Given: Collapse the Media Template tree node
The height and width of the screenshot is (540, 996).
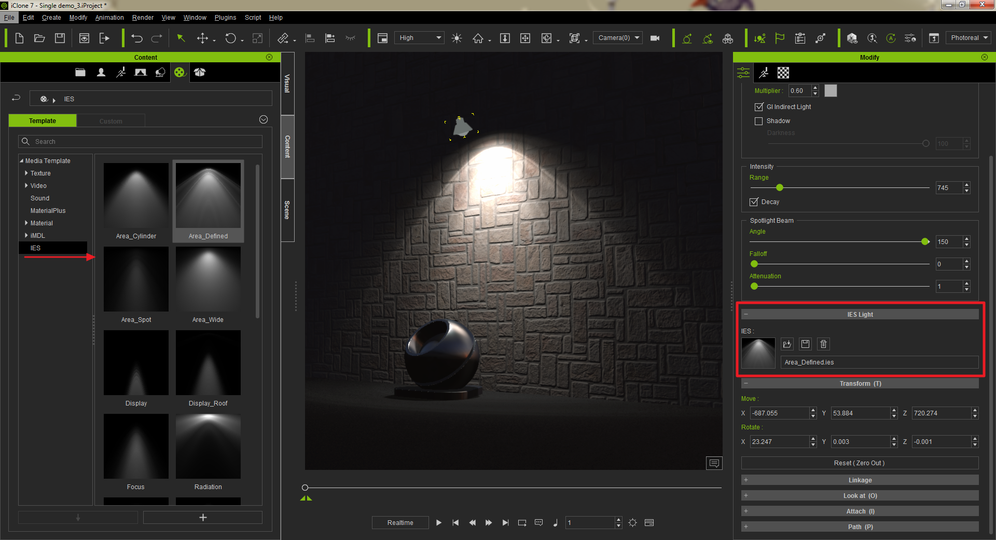Looking at the screenshot, I should pos(22,161).
